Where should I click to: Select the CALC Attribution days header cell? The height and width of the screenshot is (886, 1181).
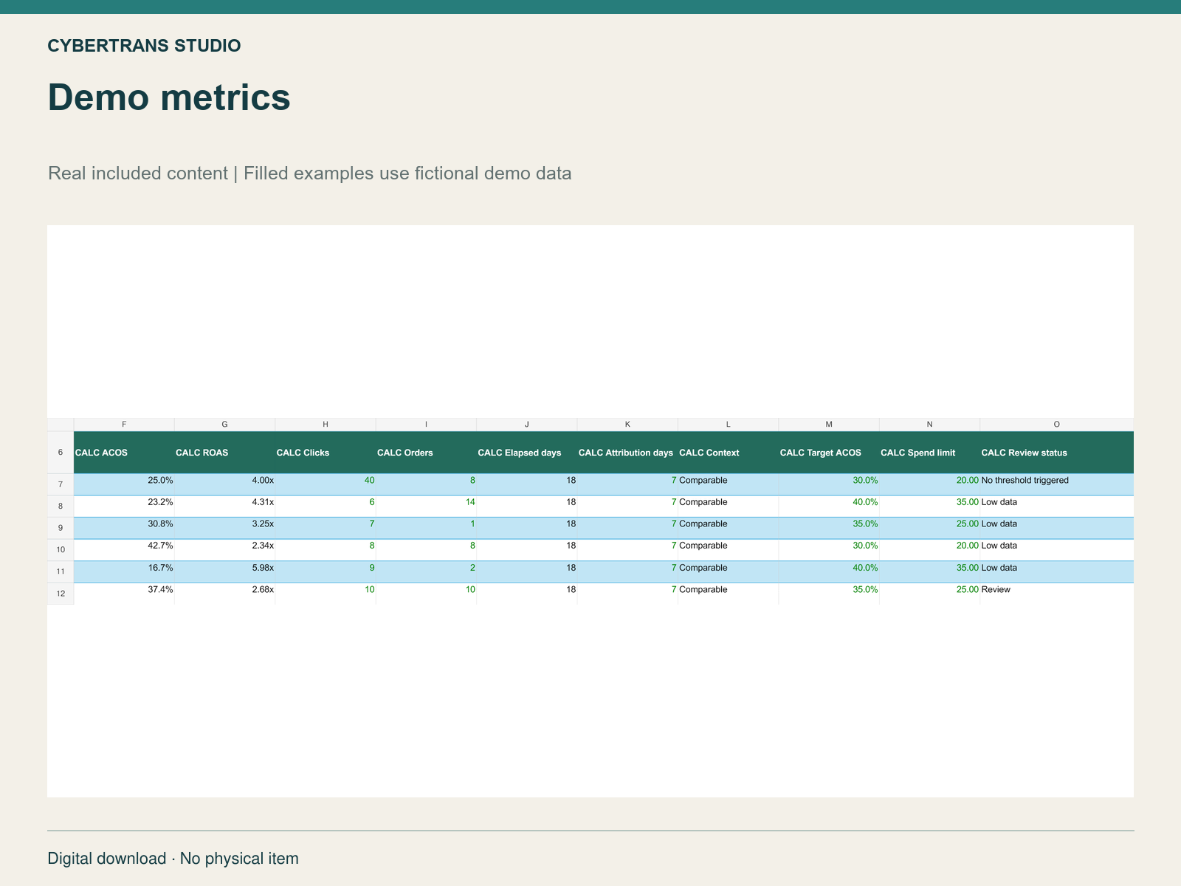[627, 453]
